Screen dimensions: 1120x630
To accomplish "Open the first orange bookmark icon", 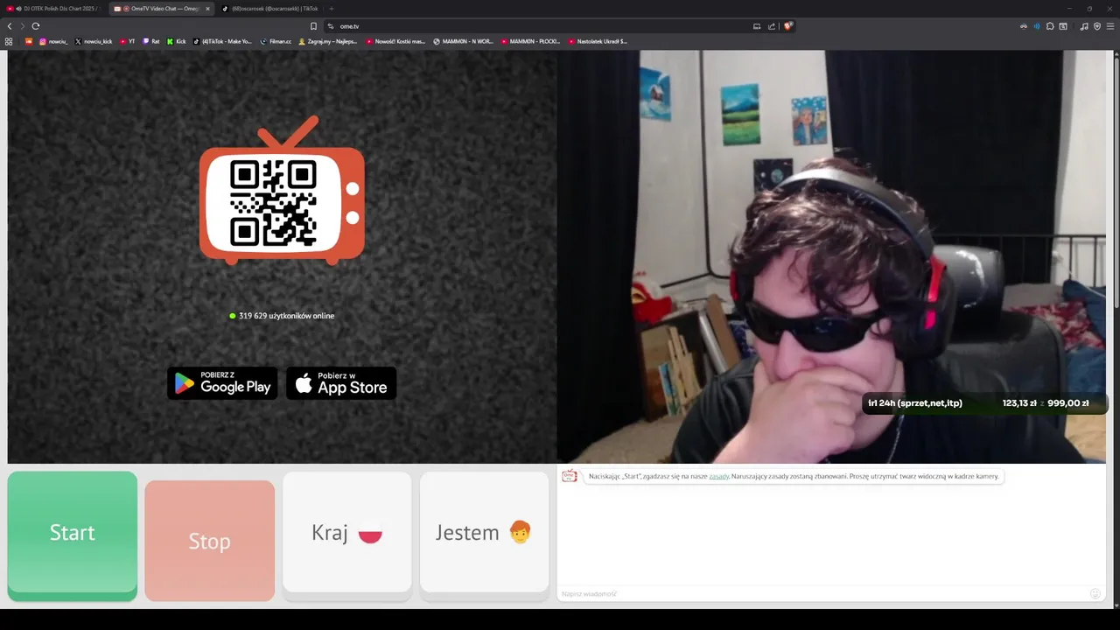I will [x=29, y=41].
